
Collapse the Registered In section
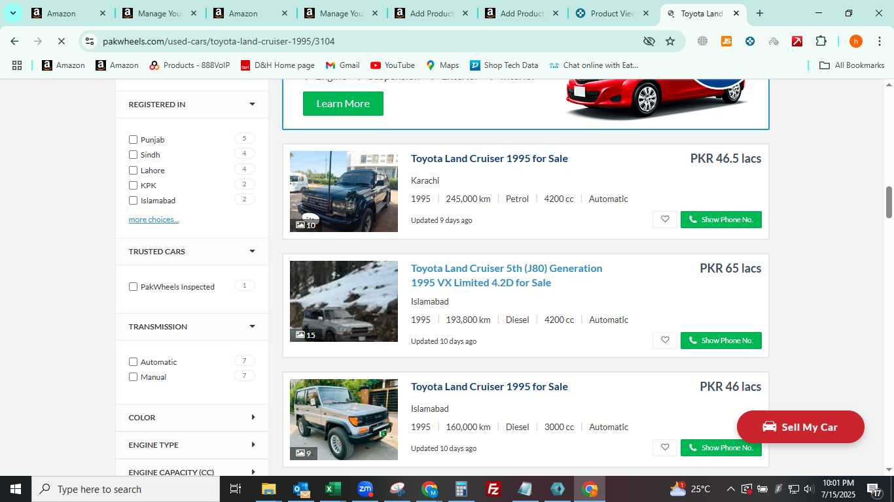coord(192,105)
